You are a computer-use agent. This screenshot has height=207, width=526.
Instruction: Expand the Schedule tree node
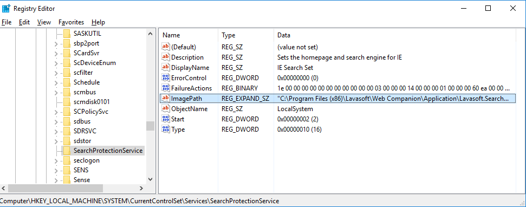[x=56, y=82]
